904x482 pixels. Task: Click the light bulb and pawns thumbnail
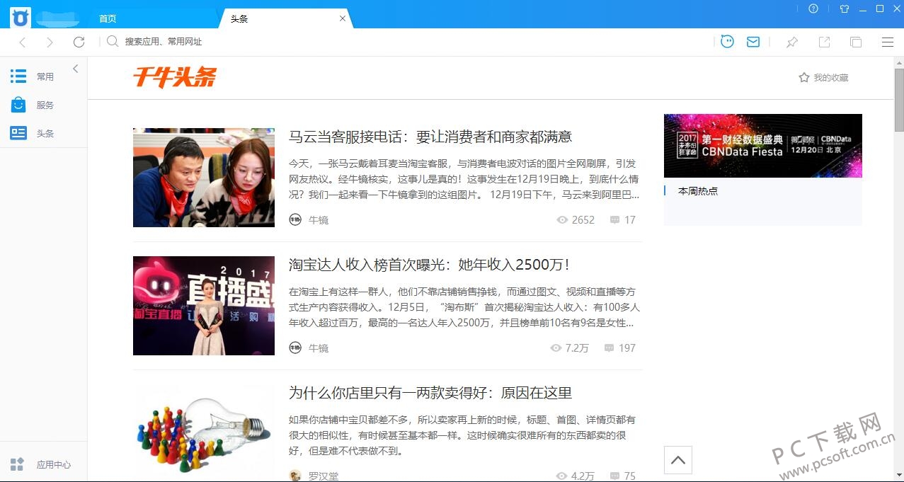(x=204, y=433)
